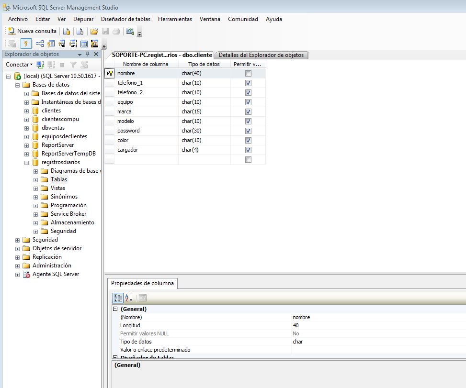Click Connect Object Explorer icon

(x=40, y=65)
